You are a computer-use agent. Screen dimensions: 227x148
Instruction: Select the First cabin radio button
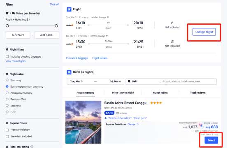click(x=7, y=112)
